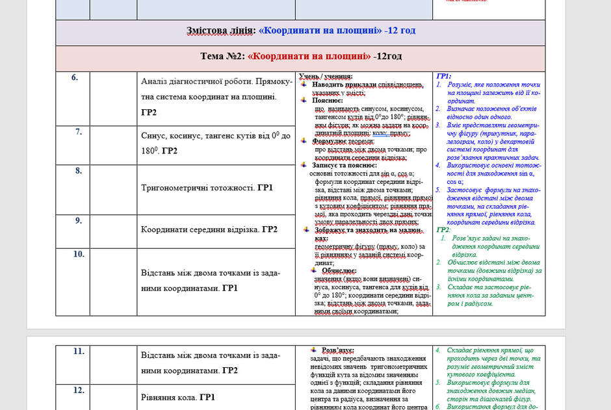This screenshot has height=410, width=611.
Task: Click the bold bullet 'Пояснює:'
Action: pos(328,101)
